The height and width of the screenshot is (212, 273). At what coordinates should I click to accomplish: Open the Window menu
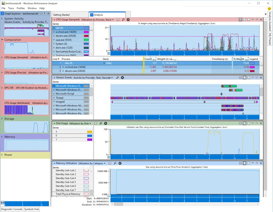(32, 8)
